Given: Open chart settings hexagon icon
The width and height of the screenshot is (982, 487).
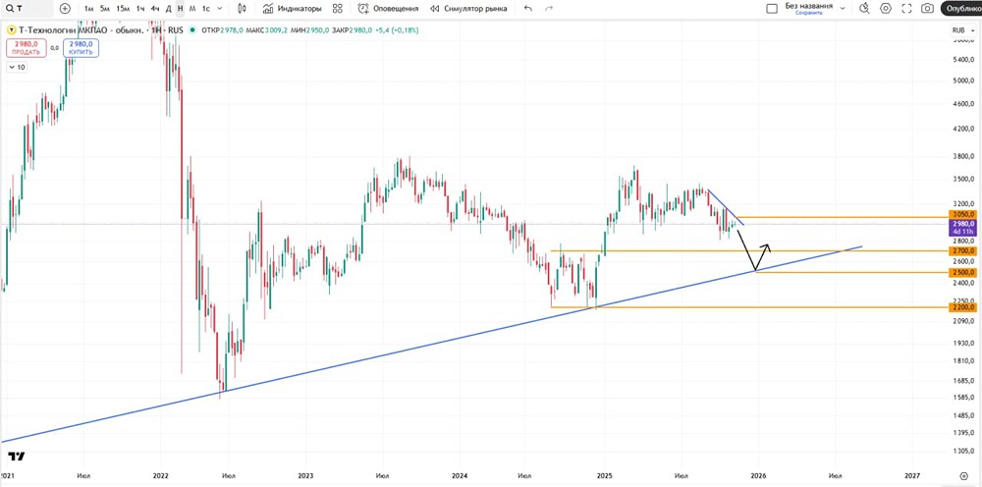Looking at the screenshot, I should (886, 9).
